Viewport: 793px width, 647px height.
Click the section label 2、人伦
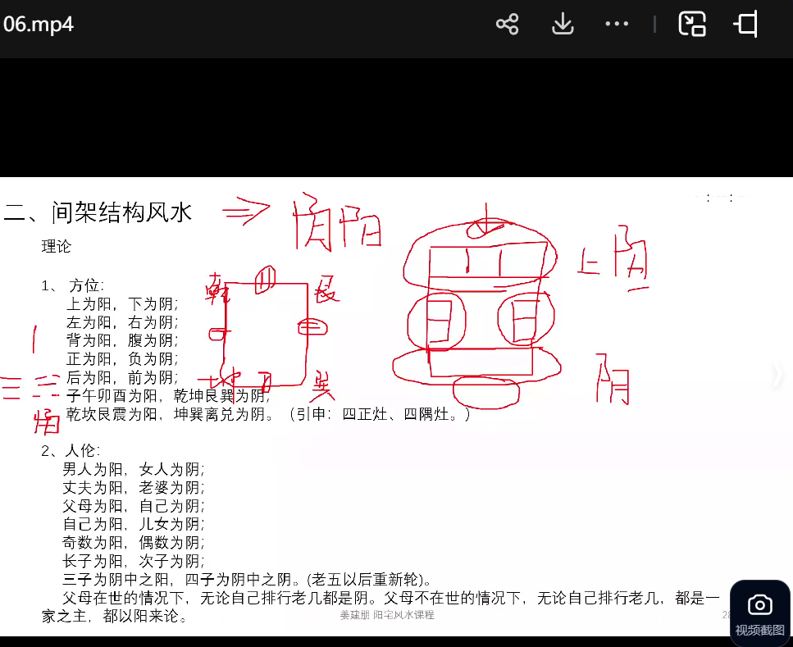71,450
